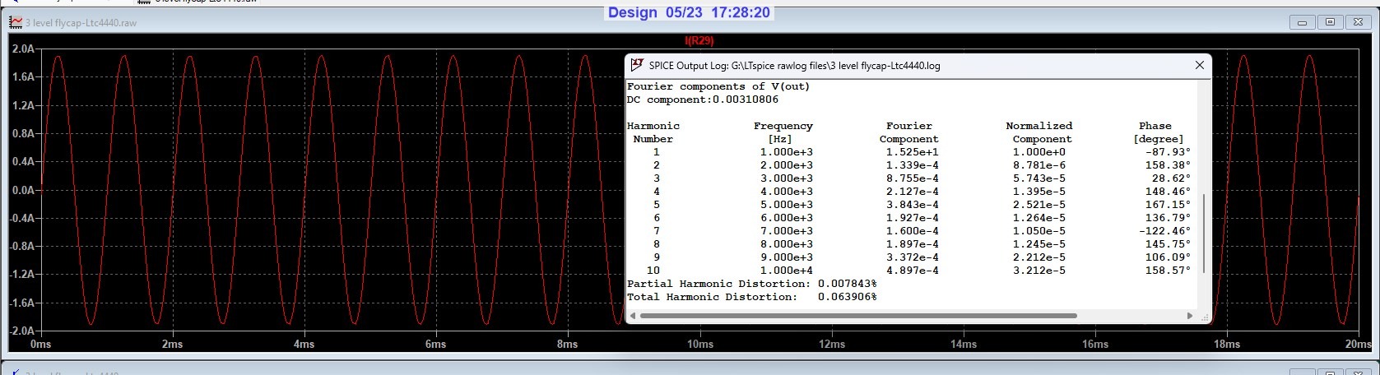Click the log's scroll right arrow
The image size is (1380, 375).
pyautogui.click(x=1190, y=316)
